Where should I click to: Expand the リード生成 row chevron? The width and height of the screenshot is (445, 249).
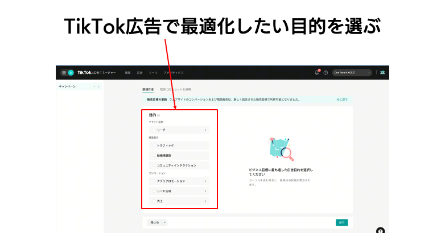[205, 191]
